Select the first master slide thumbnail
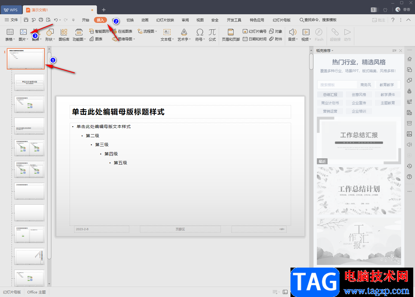This screenshot has height=297, width=415. point(26,59)
